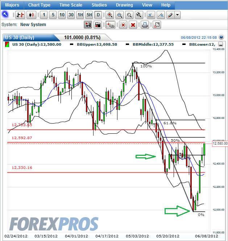Set time scale to 5H

(x=89, y=15)
